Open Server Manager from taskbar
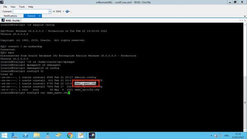Image resolution: width=247 pixels, height=139 pixels. tap(14, 136)
